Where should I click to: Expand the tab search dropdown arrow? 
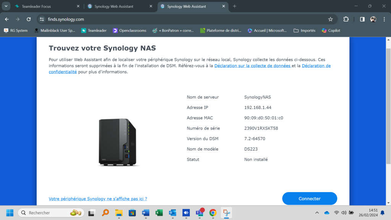tap(6, 6)
